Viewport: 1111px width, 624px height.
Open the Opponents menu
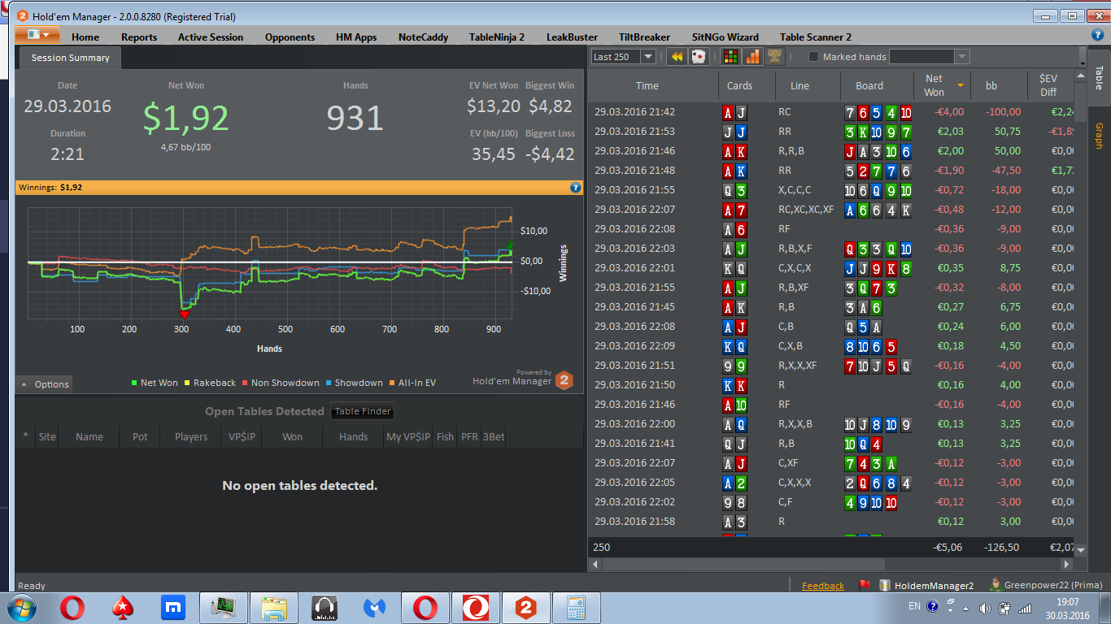click(x=290, y=37)
